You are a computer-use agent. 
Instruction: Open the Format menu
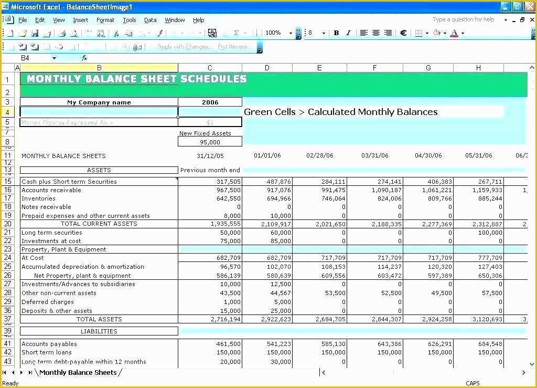(x=105, y=20)
